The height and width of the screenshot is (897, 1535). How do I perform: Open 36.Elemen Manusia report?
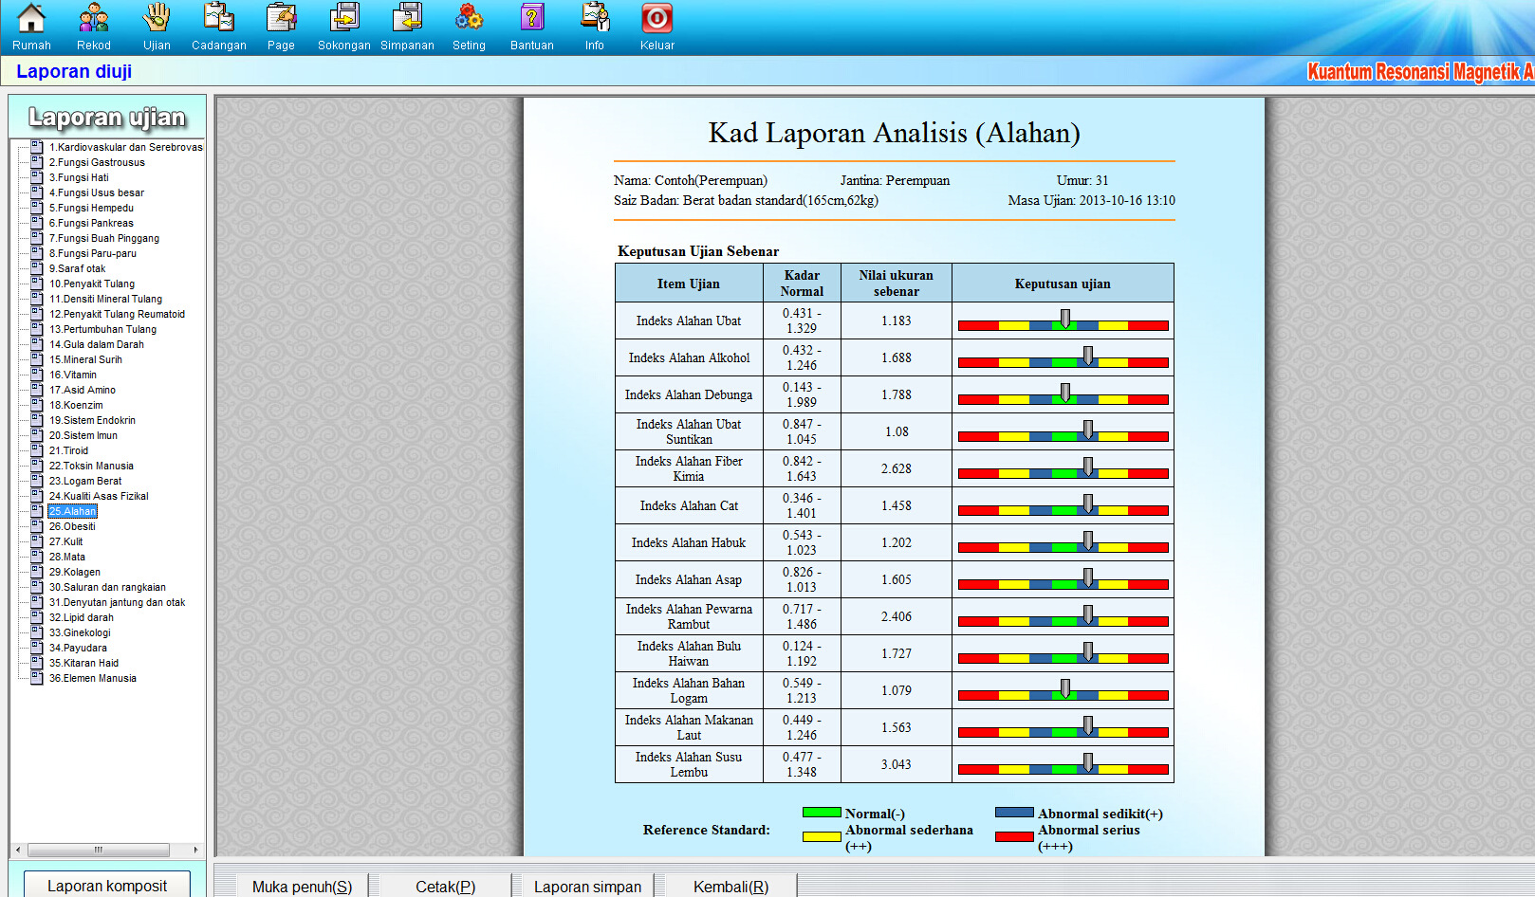point(93,678)
